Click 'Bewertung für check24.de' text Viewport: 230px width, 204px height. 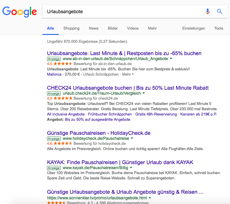click(x=96, y=98)
